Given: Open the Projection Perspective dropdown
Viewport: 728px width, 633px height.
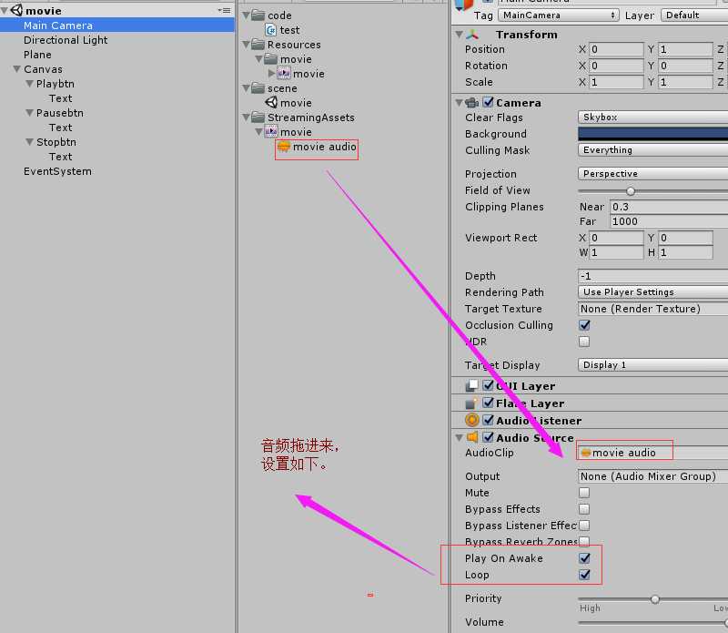Looking at the screenshot, I should (652, 174).
